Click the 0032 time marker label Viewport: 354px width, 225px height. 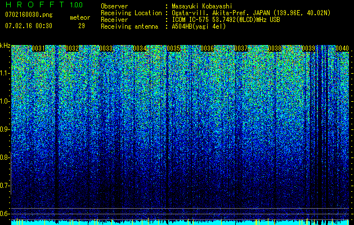click(x=72, y=48)
